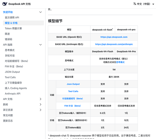Click the DeepSeek whale logo icon

pos(5,4)
